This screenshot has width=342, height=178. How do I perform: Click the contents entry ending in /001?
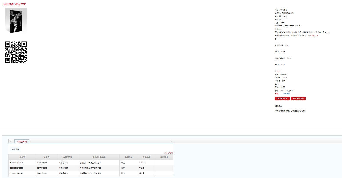(x=282, y=45)
